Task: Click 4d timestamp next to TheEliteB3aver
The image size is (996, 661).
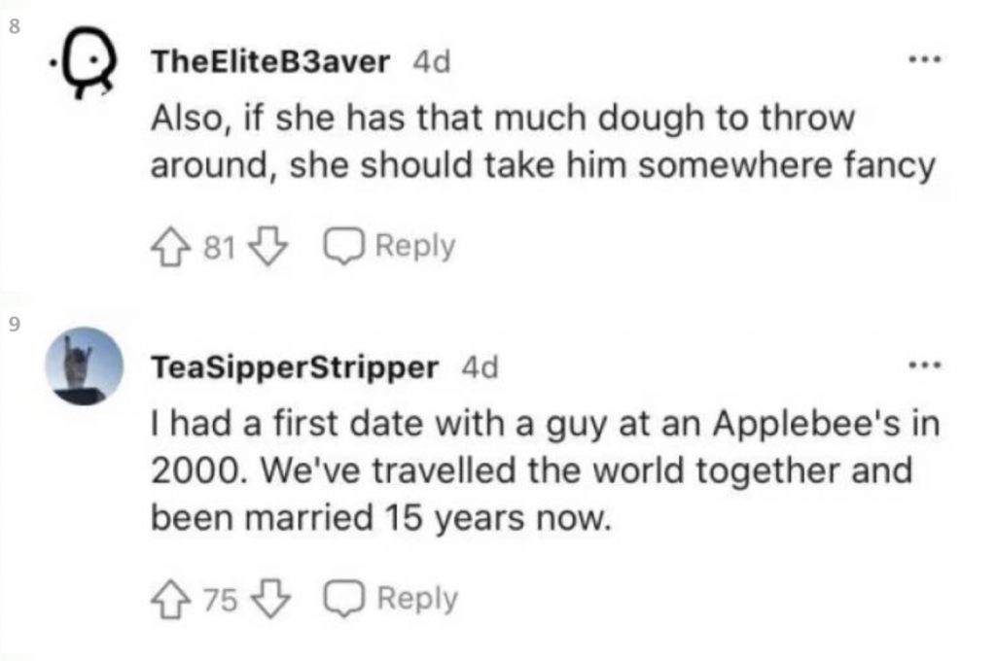Action: point(433,62)
